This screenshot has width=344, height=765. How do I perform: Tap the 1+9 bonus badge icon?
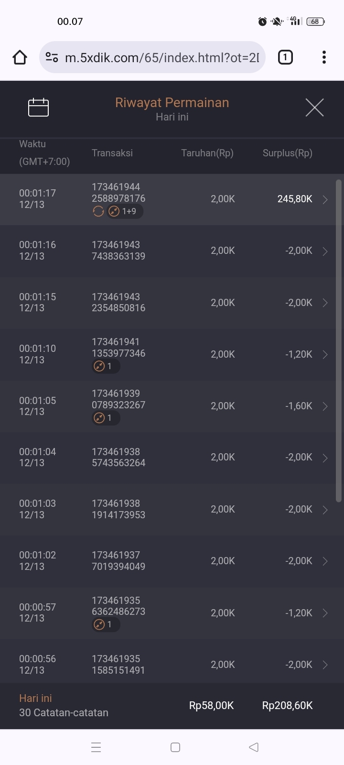coord(114,211)
